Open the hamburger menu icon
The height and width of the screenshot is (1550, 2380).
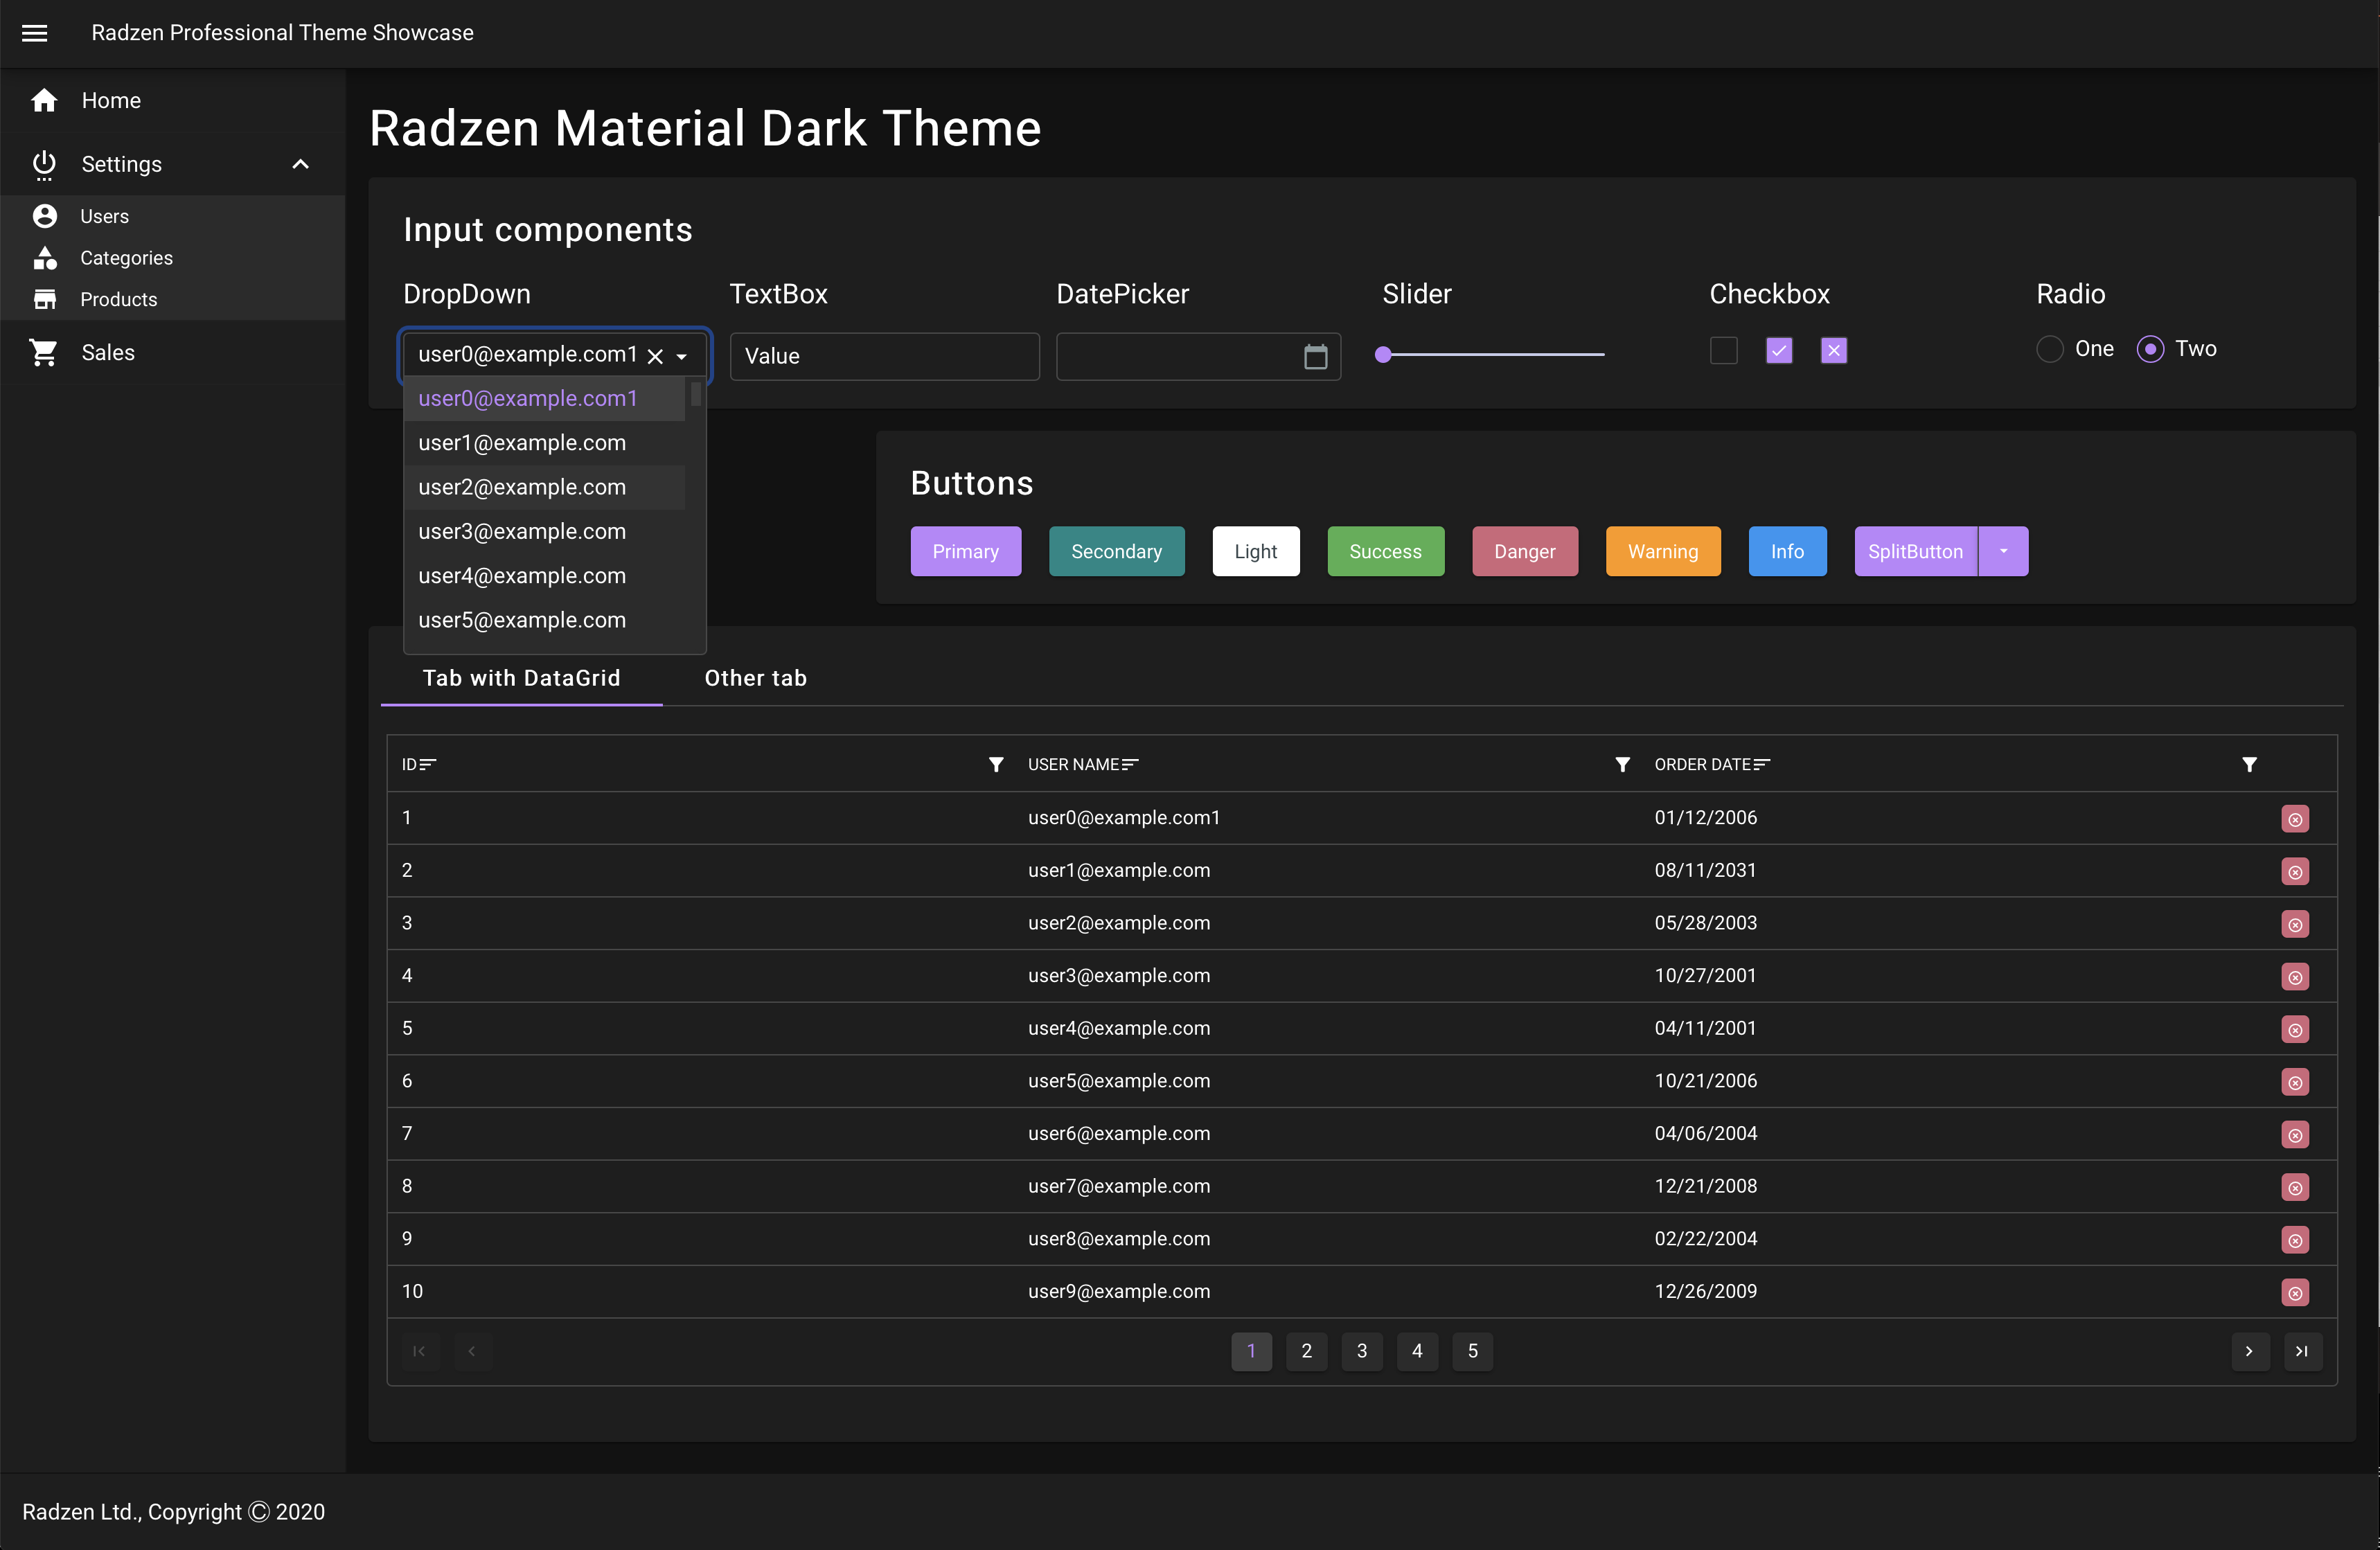pos(35,33)
